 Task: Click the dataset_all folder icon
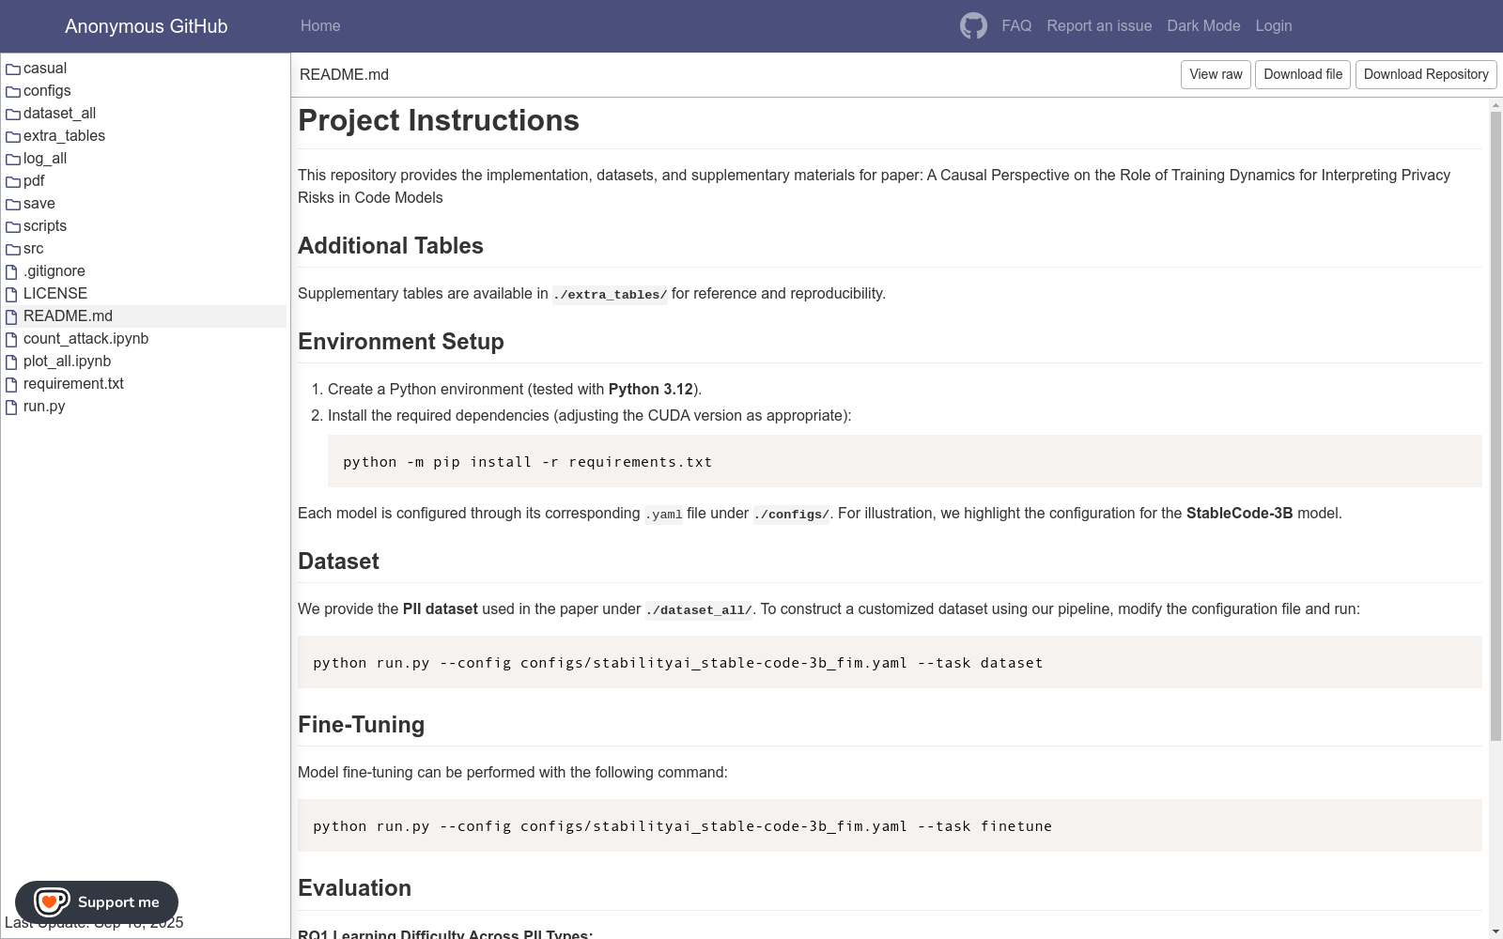pos(13,114)
